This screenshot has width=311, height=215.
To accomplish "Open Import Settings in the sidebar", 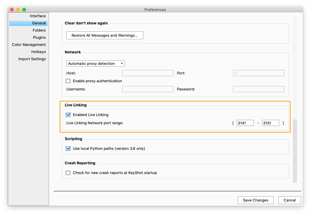I will point(32,59).
